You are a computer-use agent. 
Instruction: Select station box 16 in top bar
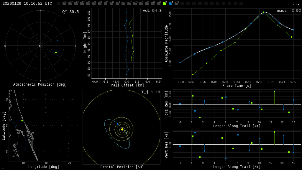(153, 4)
